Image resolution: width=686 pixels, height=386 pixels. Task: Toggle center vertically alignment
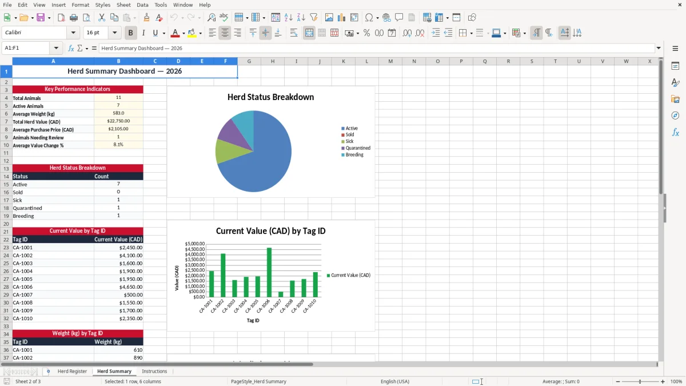pyautogui.click(x=265, y=33)
